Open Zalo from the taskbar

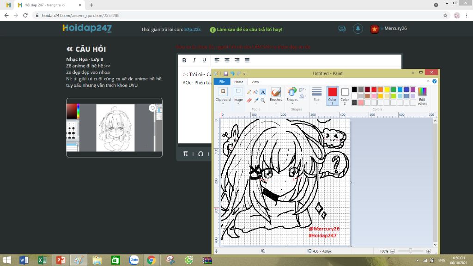(134, 260)
